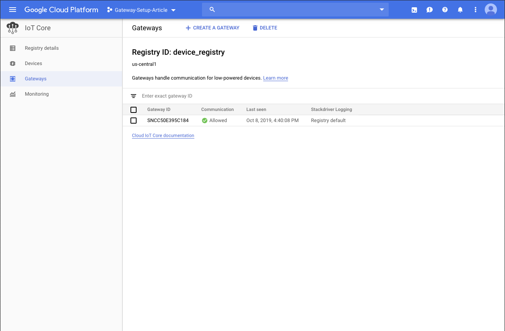Click the gateway filter funnel icon
Image resolution: width=505 pixels, height=331 pixels.
tap(133, 96)
